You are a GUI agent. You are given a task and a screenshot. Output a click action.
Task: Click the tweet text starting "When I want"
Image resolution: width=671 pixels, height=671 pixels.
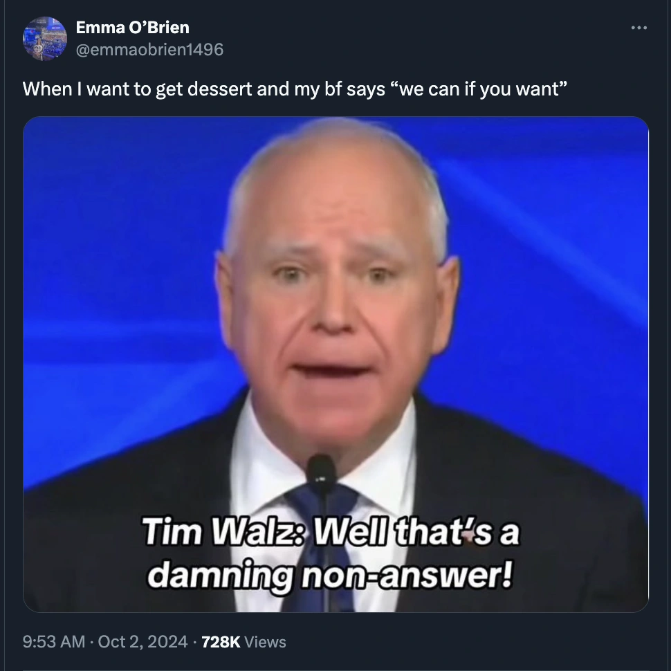295,89
